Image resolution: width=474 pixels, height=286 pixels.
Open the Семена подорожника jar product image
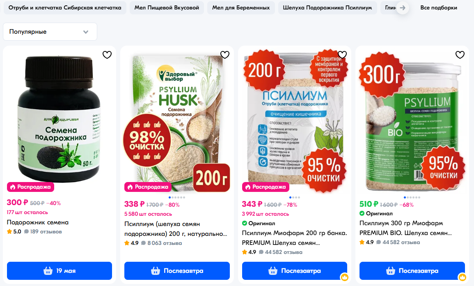click(60, 119)
